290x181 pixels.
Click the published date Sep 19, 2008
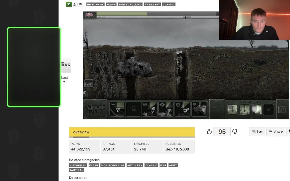click(177, 149)
